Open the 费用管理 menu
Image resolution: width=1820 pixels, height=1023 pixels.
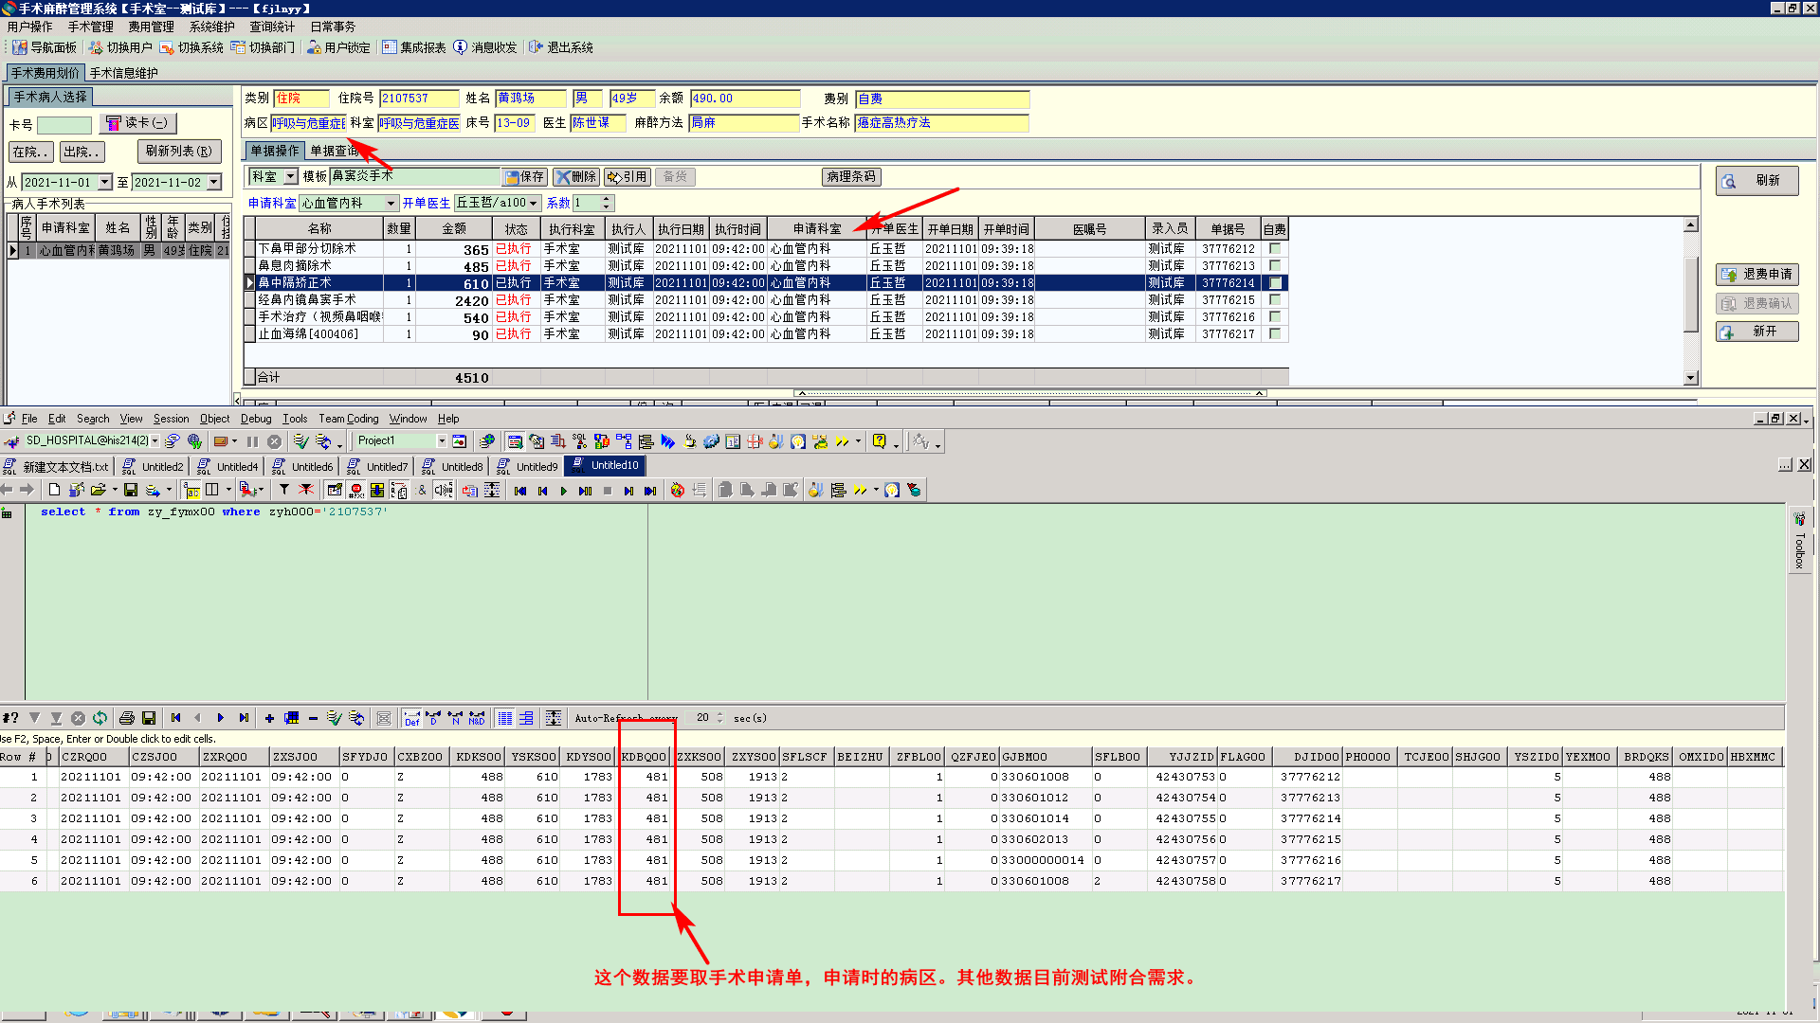pyautogui.click(x=151, y=27)
